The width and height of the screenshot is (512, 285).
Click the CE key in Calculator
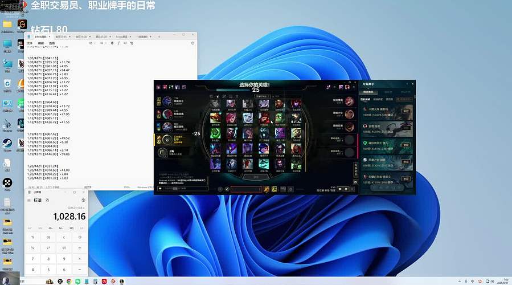pyautogui.click(x=48, y=237)
